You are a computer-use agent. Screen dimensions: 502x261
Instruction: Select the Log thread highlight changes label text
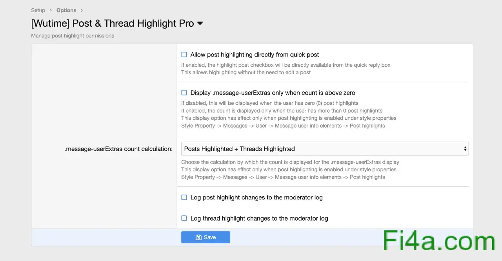click(x=259, y=218)
